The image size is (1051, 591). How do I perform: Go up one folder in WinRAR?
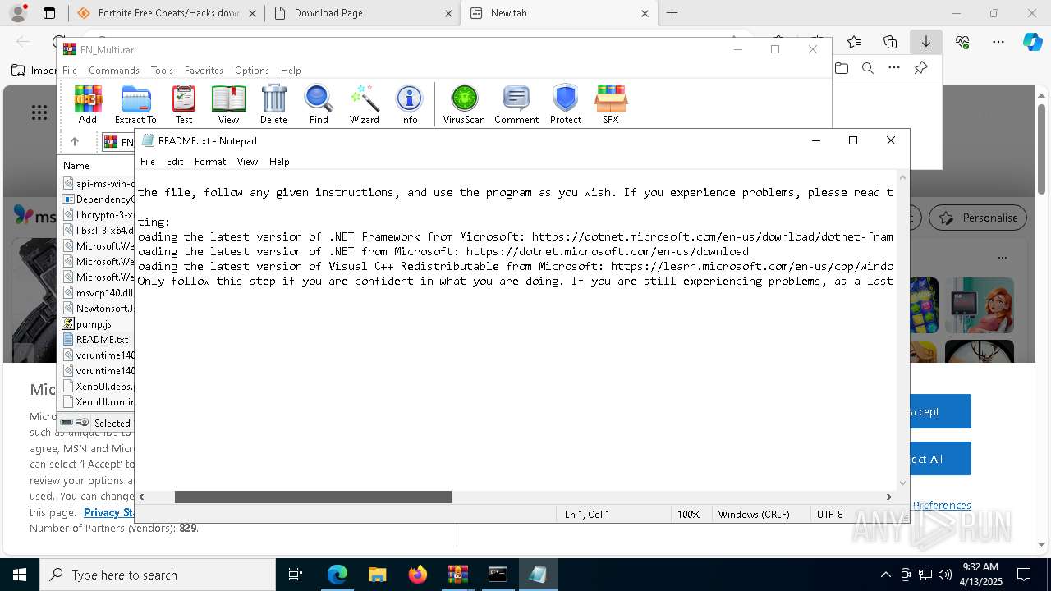[x=75, y=142]
